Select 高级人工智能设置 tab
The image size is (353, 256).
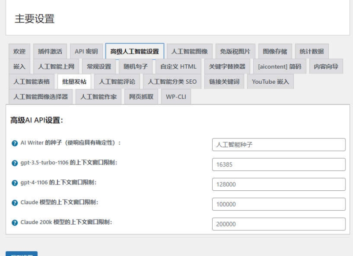tap(135, 51)
